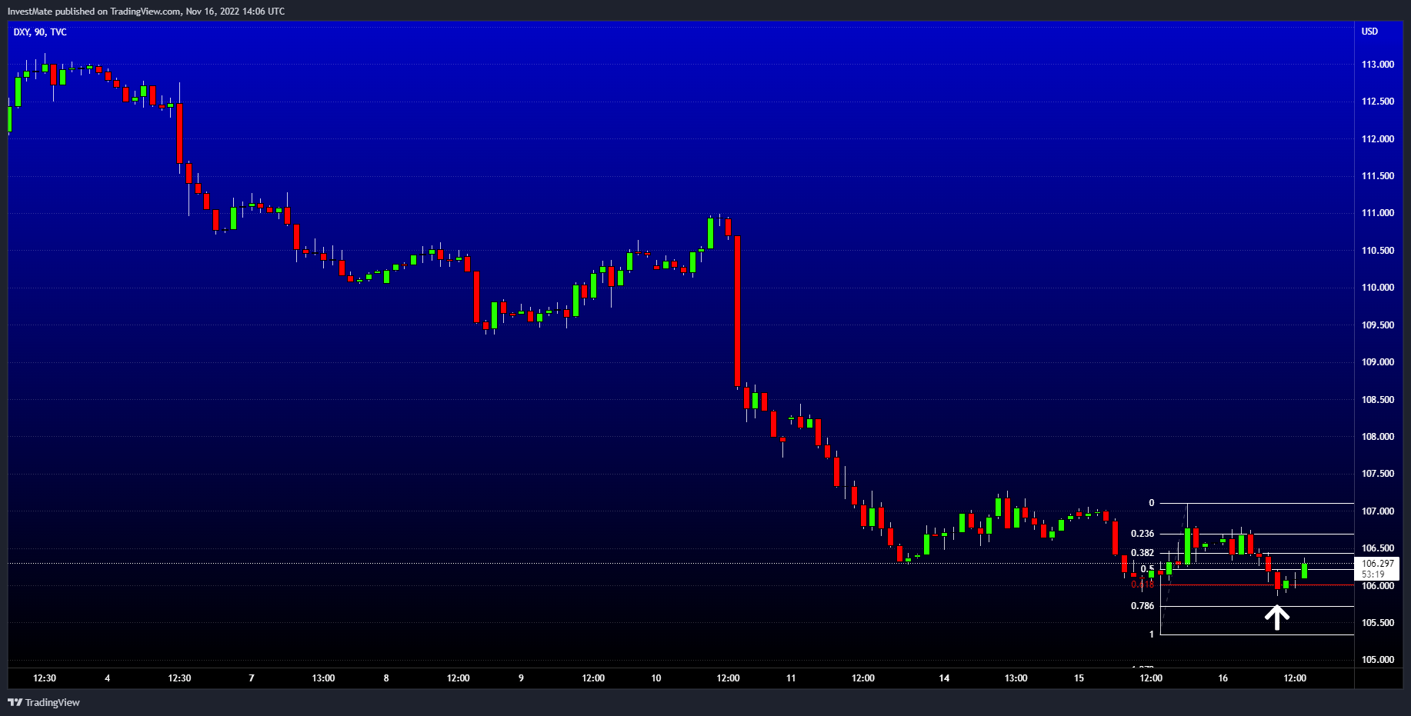Click the 107.500 price axis label
Image resolution: width=1411 pixels, height=716 pixels.
pyautogui.click(x=1377, y=474)
